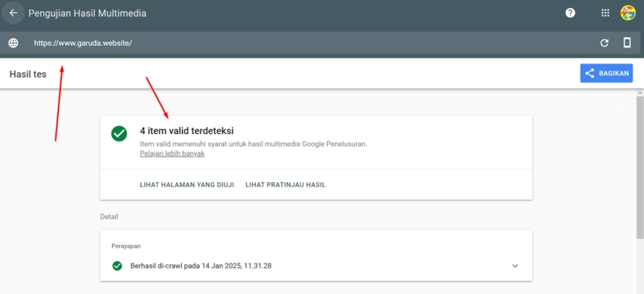Click the 4 item valid terdeteksi title
This screenshot has width=644, height=294.
(187, 131)
